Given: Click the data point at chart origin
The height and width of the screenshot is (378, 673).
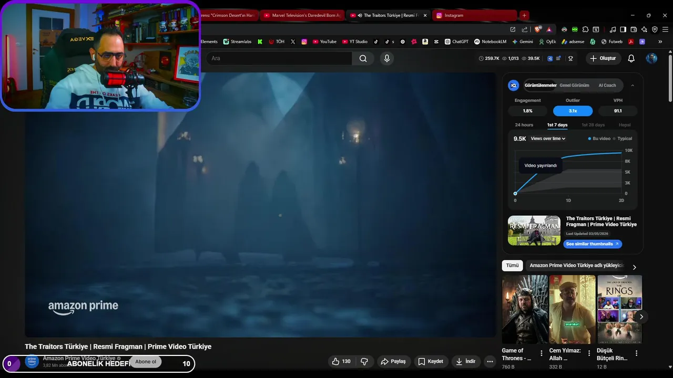Looking at the screenshot, I should tap(515, 194).
